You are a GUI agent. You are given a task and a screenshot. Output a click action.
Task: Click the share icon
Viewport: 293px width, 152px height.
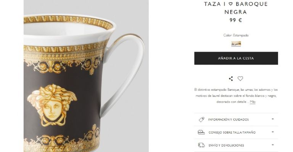(231, 79)
